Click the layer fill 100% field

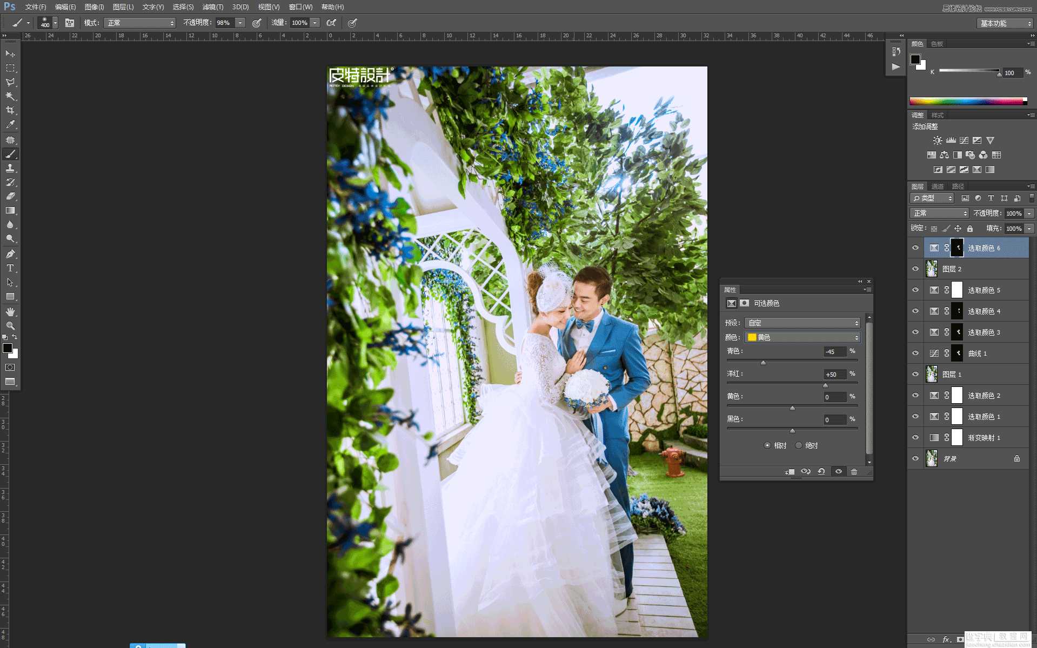tap(1014, 229)
